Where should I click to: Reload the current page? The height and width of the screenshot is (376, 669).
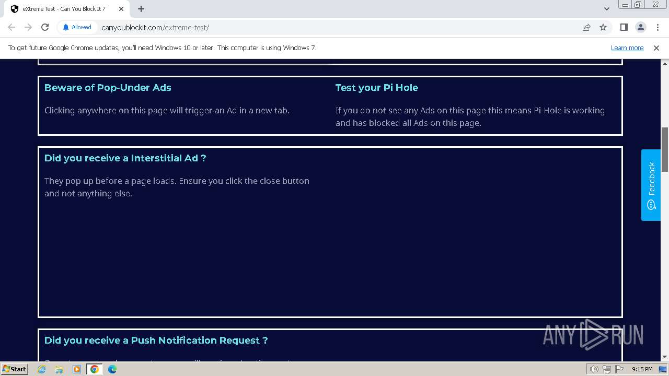[45, 27]
